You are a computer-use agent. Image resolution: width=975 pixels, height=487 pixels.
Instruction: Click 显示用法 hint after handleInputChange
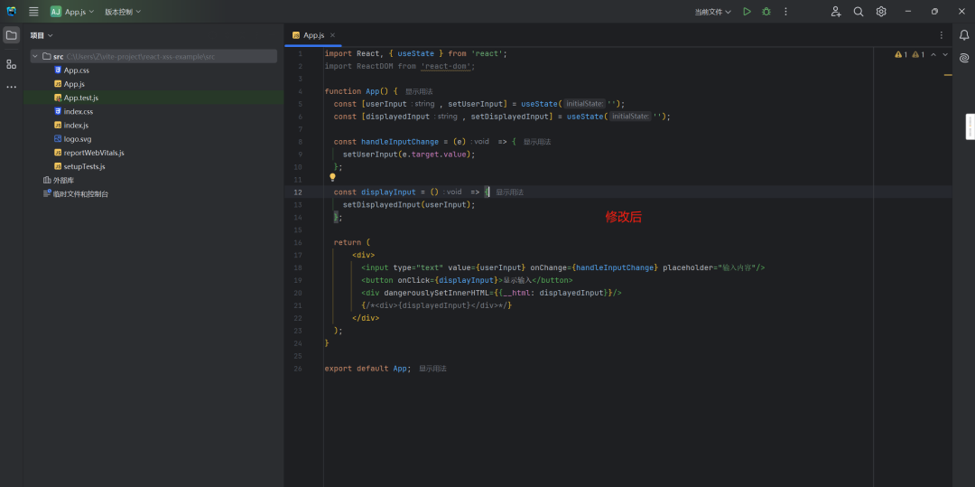pos(536,142)
